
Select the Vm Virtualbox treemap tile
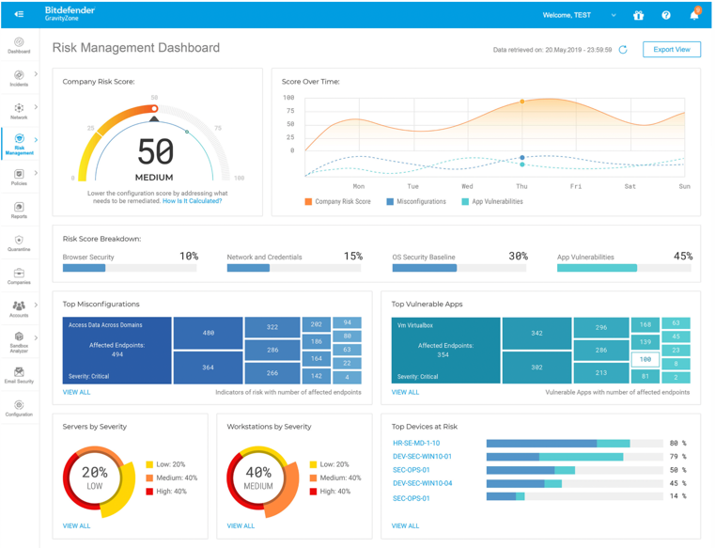(x=445, y=351)
